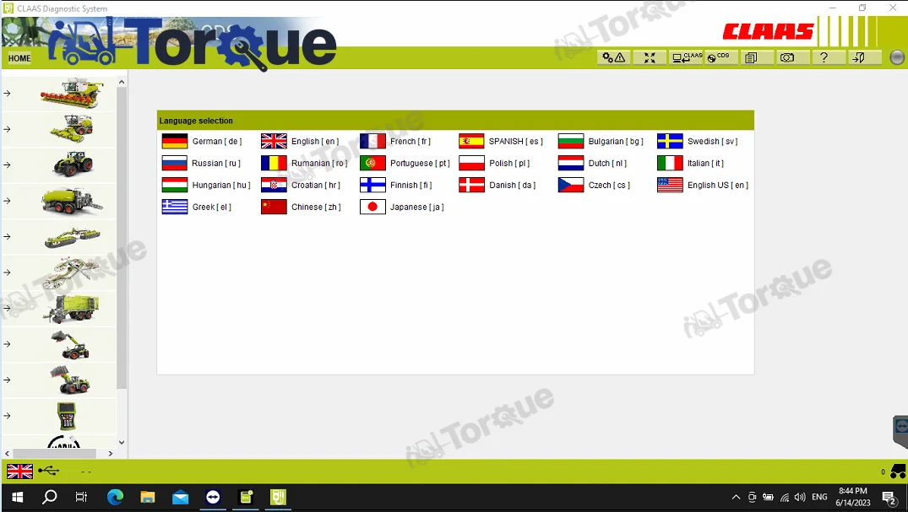Image resolution: width=908 pixels, height=512 pixels.
Task: Choose French [fr] language
Action: (395, 141)
